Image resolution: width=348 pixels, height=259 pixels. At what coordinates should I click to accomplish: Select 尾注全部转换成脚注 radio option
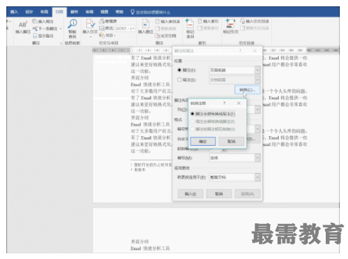click(192, 122)
